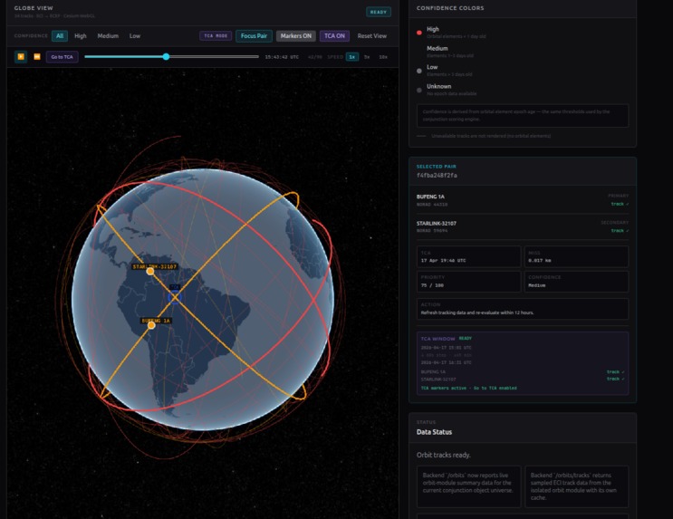Click the orange skip-forward icon
This screenshot has height=519, width=673.
click(37, 57)
